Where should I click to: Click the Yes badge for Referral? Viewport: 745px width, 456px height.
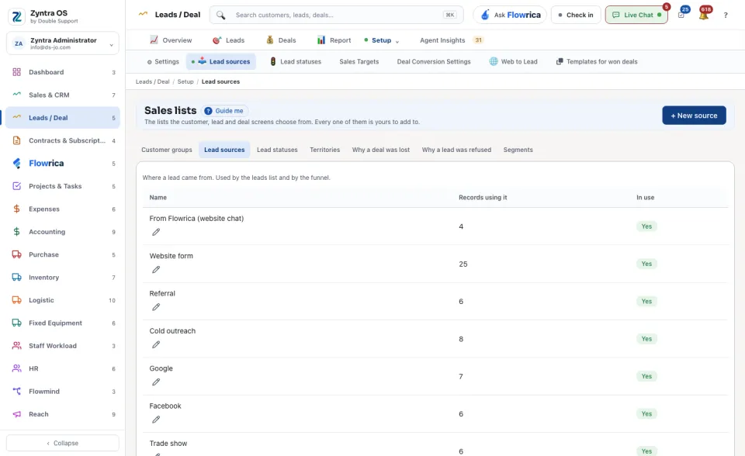pyautogui.click(x=646, y=301)
